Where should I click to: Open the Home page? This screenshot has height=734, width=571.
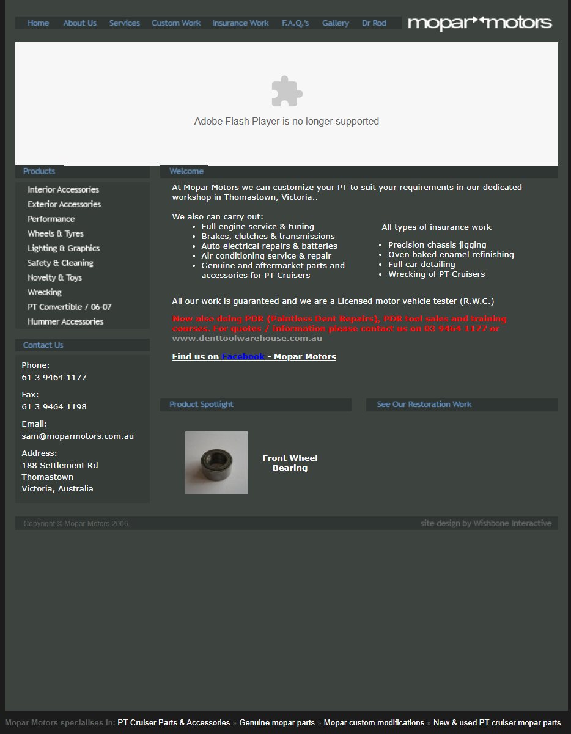click(x=38, y=23)
